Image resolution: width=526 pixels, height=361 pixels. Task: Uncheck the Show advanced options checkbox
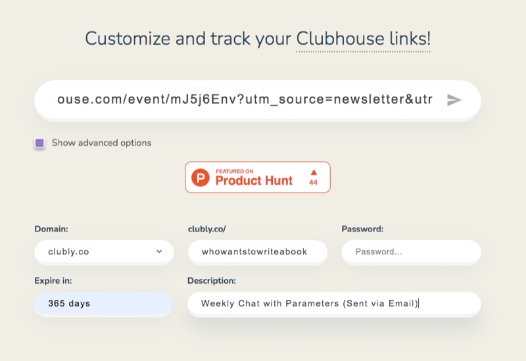coord(39,143)
